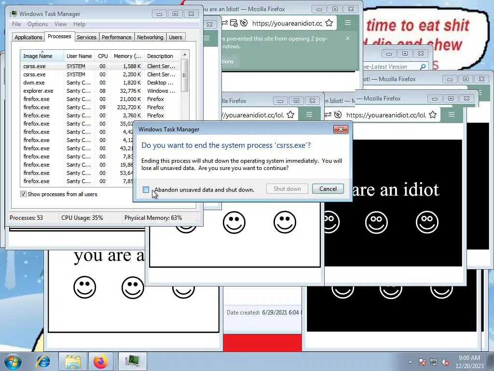Bookmark star in top youareanidiot.cc Firefox window
This screenshot has height=371, width=494.
click(x=329, y=23)
